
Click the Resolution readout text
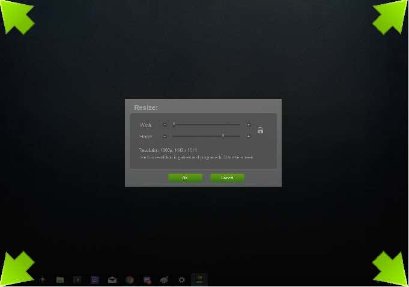(168, 150)
